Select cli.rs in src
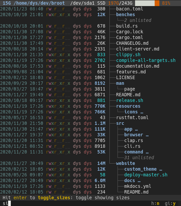181x206 pixels. (132, 146)
